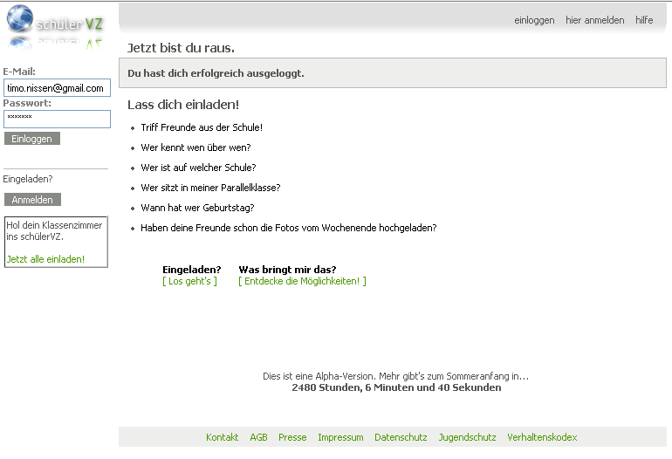Screen dimensions: 672x459
Task: Click 'Hol dein Klassenzimmer ins schülerVZ.' text
Action: click(54, 230)
